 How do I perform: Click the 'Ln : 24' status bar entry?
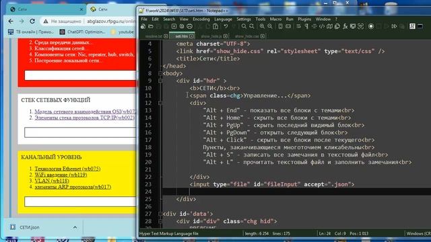pos(325,234)
